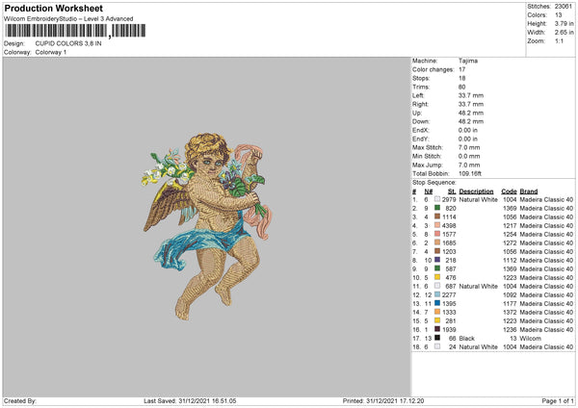Click the EndY label

[421, 139]
